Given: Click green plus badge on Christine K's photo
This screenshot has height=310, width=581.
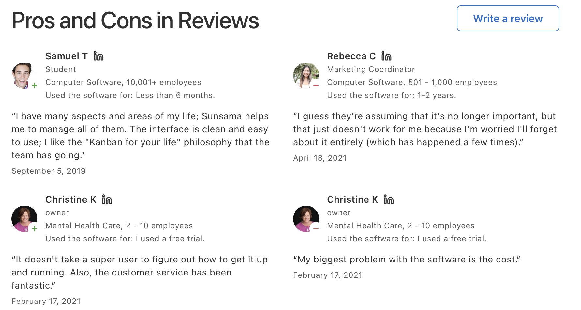Looking at the screenshot, I should [x=34, y=229].
